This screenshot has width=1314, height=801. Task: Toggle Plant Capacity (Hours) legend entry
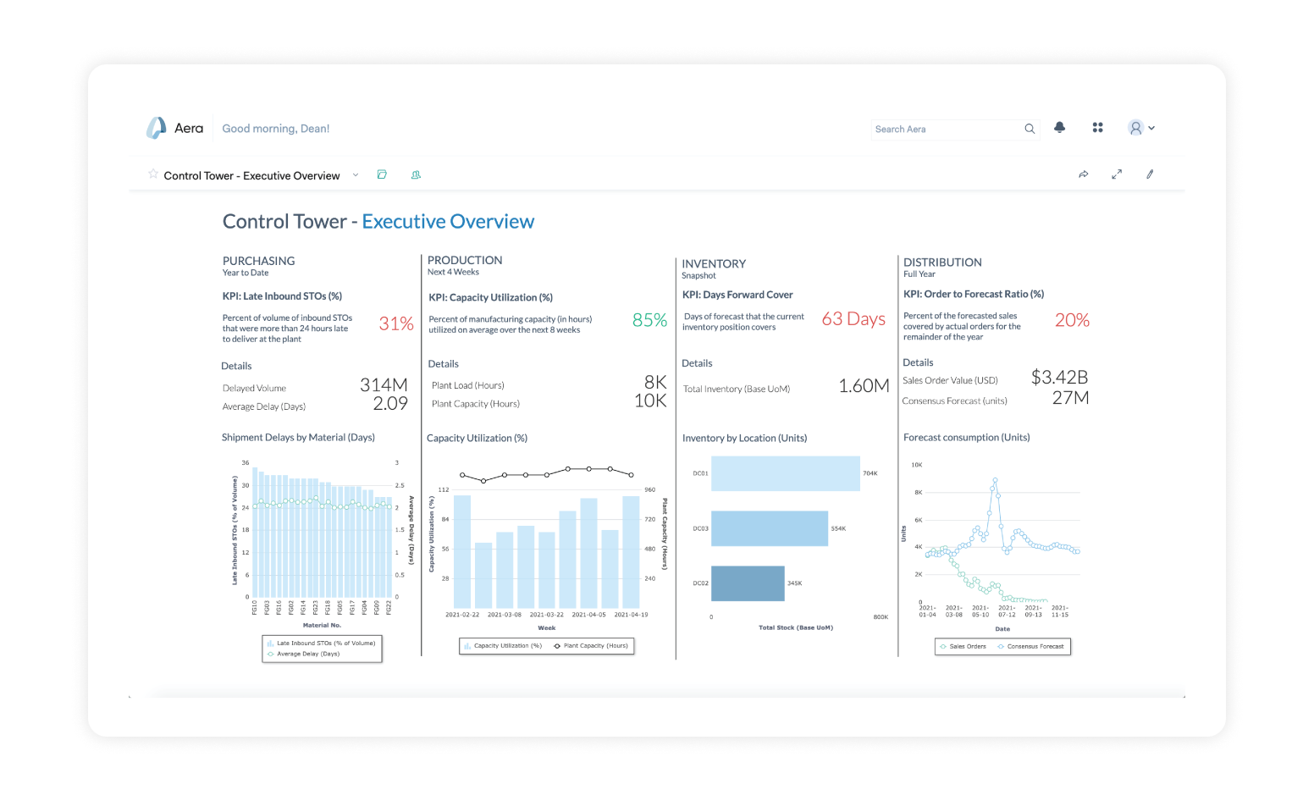tap(591, 646)
